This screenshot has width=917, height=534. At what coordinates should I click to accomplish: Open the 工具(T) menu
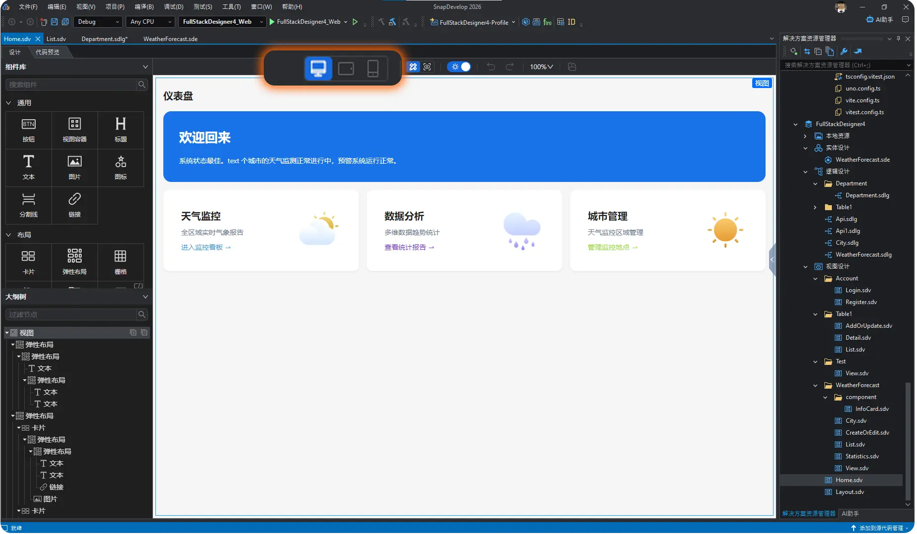(x=232, y=6)
